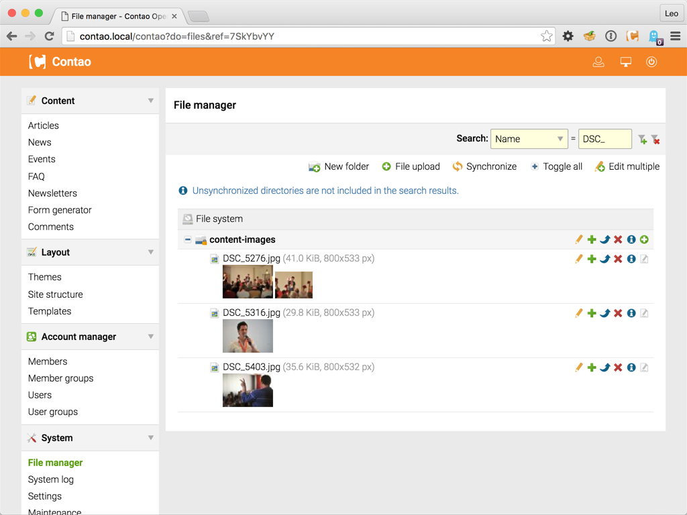
Task: Go back with the browser back arrow
Action: click(12, 36)
